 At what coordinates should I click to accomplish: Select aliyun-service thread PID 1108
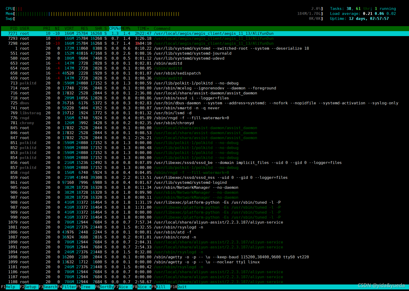(204, 282)
